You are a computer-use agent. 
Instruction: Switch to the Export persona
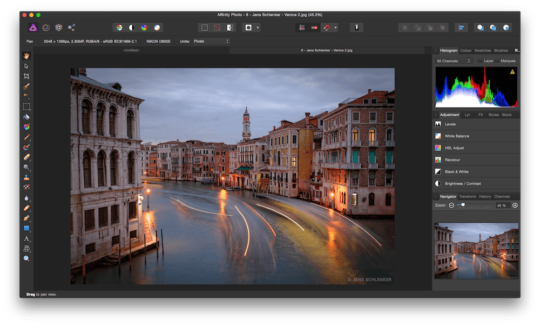[72, 28]
